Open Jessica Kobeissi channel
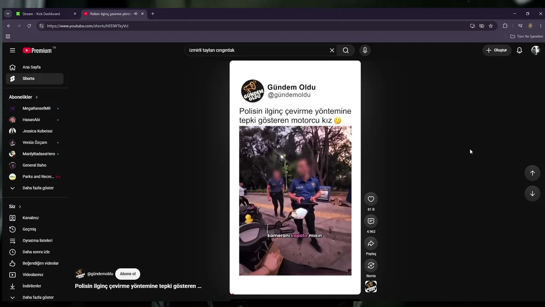 (x=34, y=131)
